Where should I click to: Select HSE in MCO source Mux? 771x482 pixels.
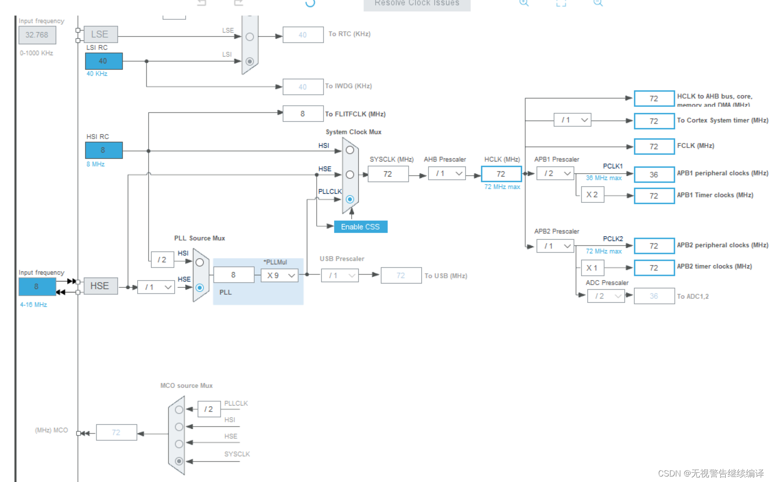179,444
